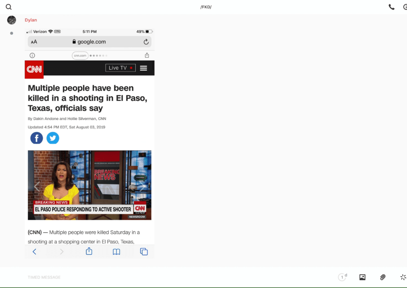Click the Safari tabs overview icon
Screen dimensions: 407x288
tap(144, 252)
